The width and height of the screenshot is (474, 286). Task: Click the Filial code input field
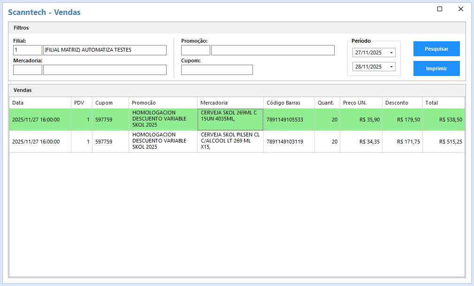tap(28, 50)
